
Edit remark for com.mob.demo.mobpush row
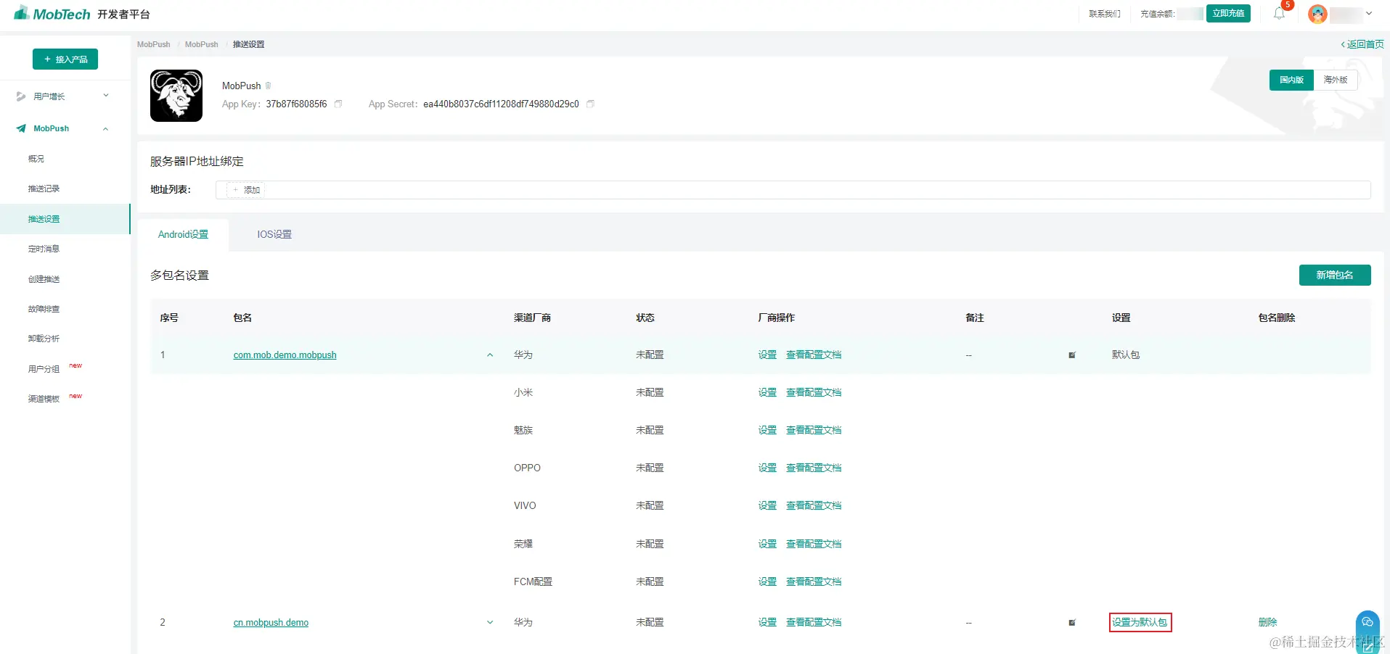pyautogui.click(x=1072, y=355)
